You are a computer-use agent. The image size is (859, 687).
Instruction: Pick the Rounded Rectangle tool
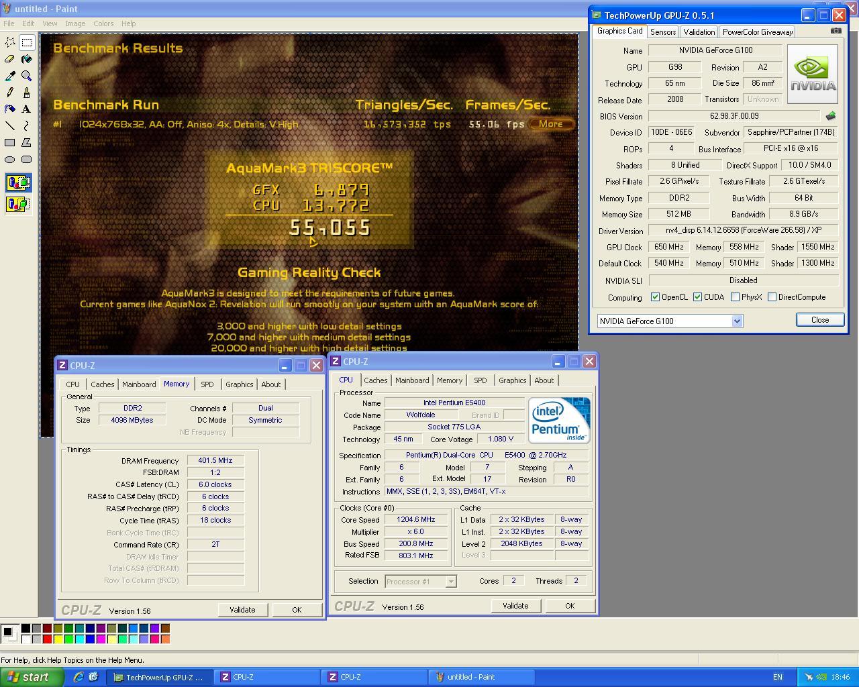coord(27,159)
